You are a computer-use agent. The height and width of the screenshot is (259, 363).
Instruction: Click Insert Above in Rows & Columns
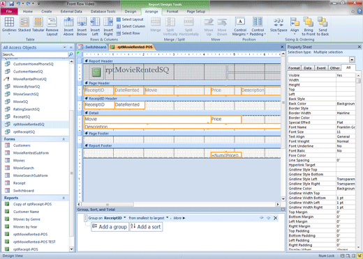tap(68, 26)
